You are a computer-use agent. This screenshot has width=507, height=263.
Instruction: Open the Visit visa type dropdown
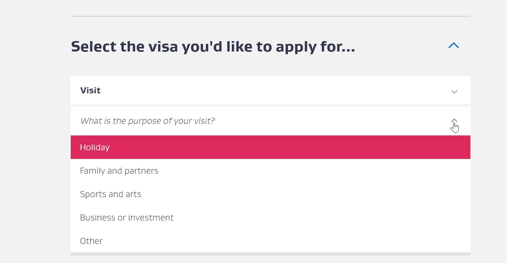click(x=270, y=90)
